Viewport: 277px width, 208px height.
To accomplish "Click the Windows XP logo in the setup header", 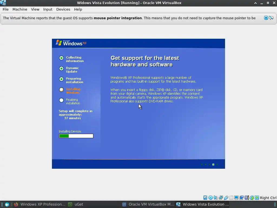I will (x=71, y=43).
